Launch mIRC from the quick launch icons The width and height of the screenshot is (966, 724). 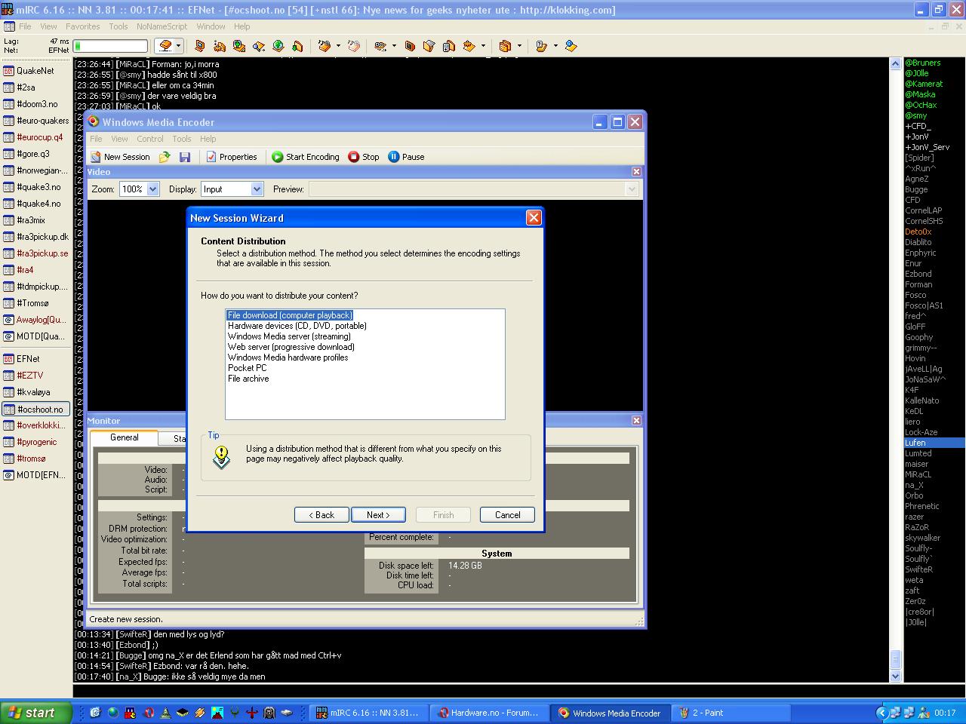131,713
